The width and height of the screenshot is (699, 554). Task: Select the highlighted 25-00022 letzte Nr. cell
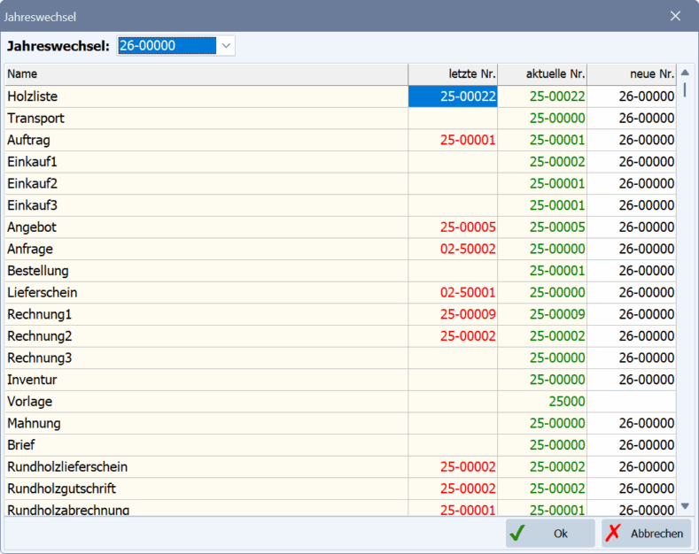tap(453, 96)
